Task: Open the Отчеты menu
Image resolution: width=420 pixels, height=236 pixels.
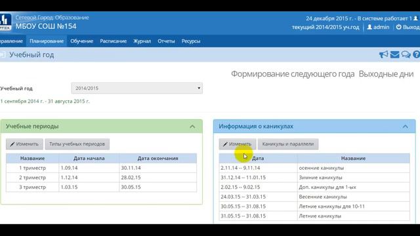Action: tap(166, 41)
